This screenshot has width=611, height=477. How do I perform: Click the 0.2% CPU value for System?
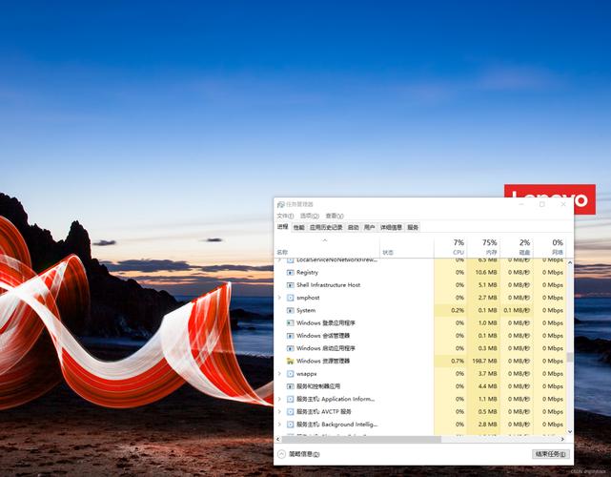point(458,310)
